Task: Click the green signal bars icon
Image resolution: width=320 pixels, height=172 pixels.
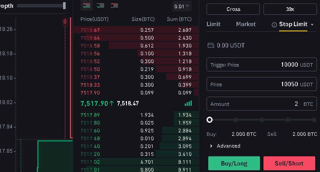Action: click(188, 103)
